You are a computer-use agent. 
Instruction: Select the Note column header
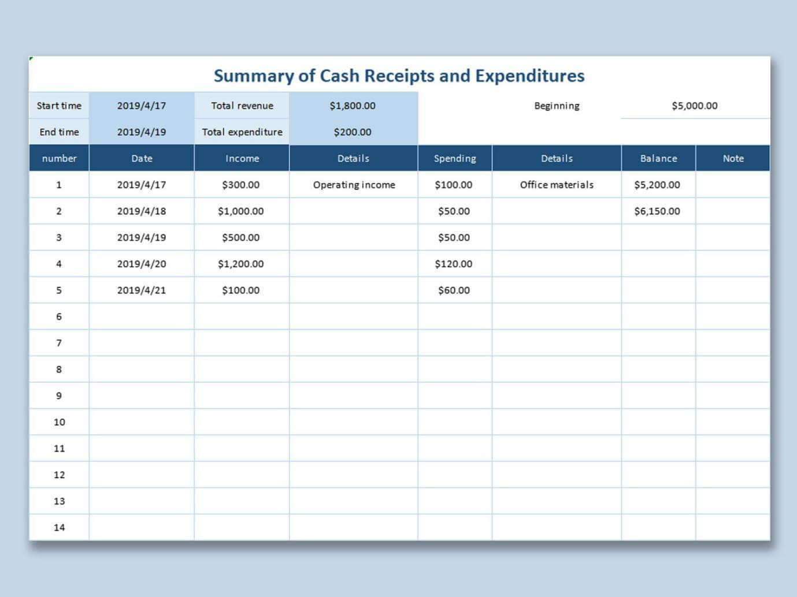pyautogui.click(x=733, y=158)
